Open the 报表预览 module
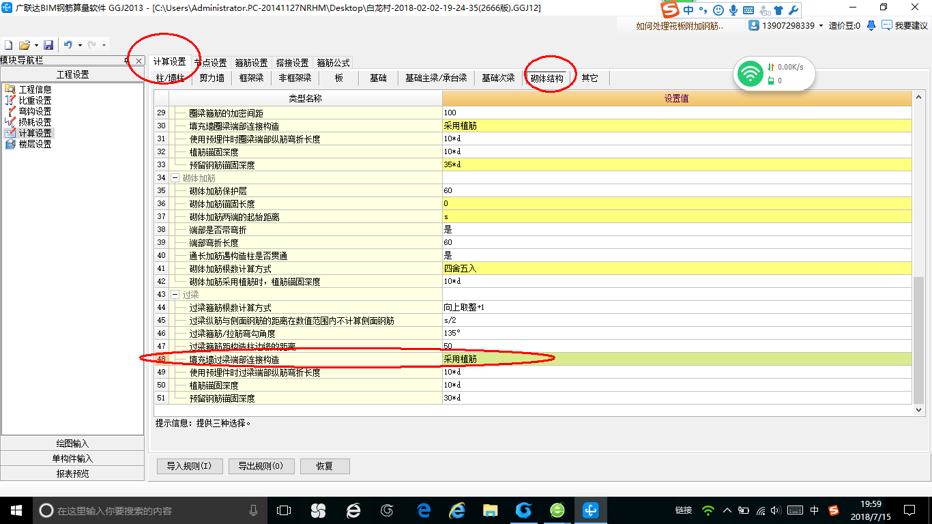The width and height of the screenshot is (932, 524). click(72, 474)
